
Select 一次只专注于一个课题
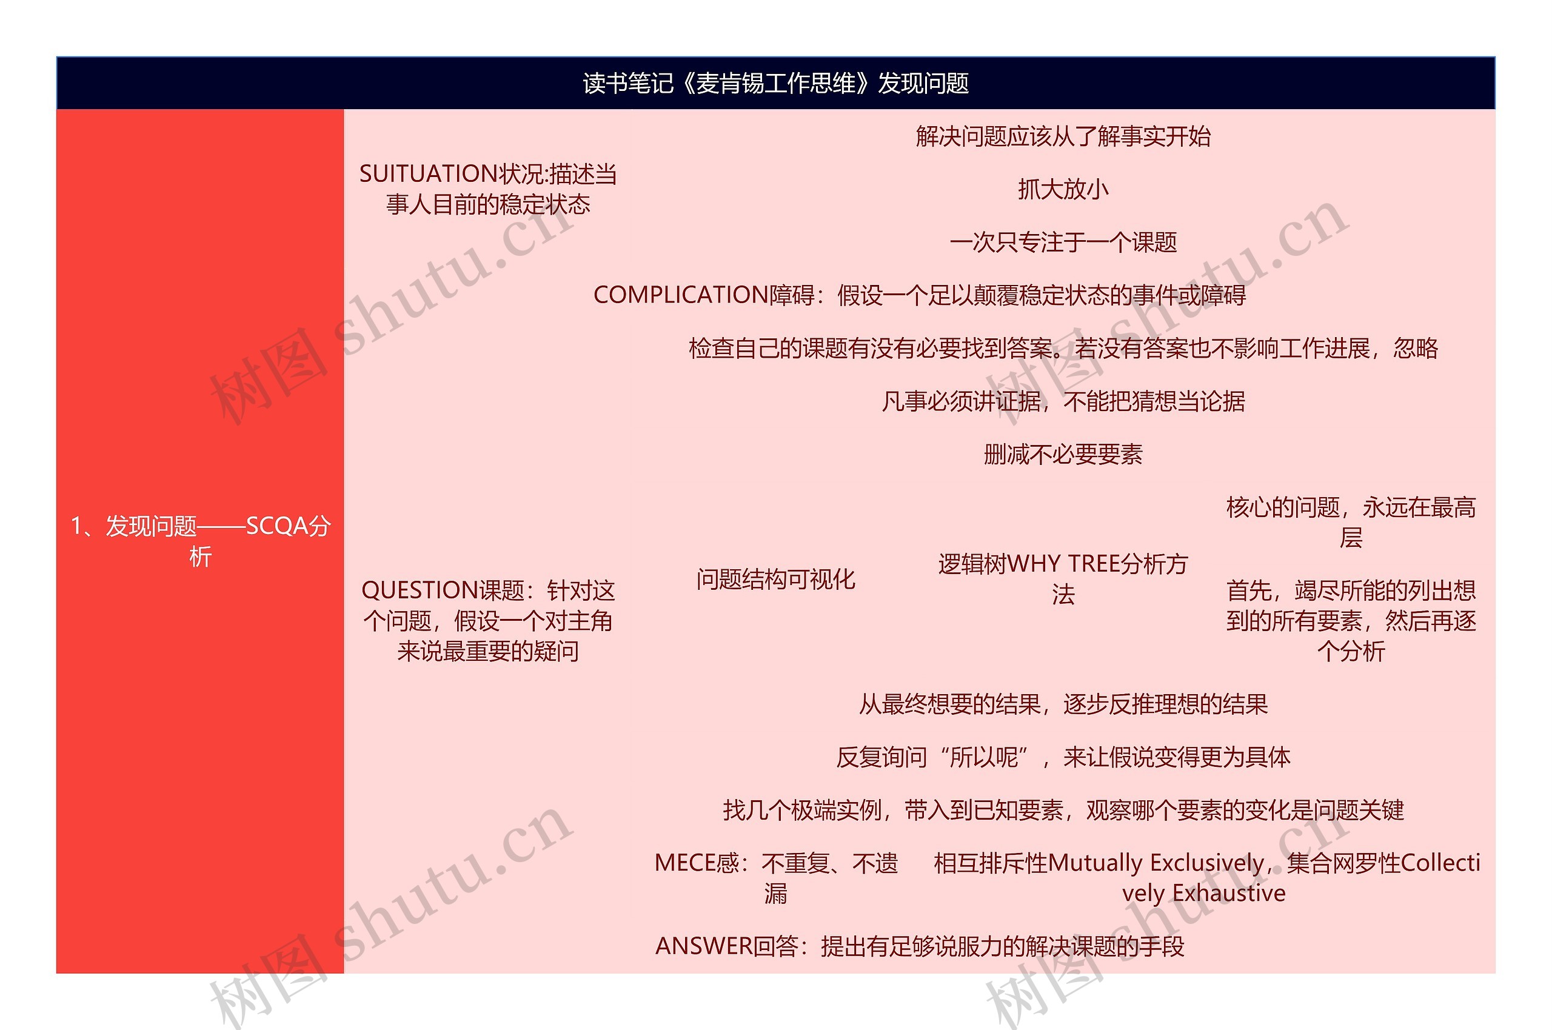(x=1063, y=242)
